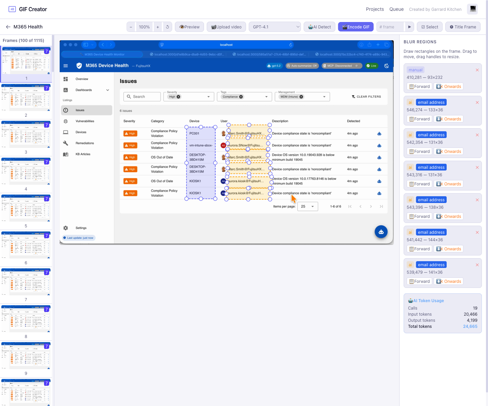Open the GPT-4.1 model dropdown
Viewport: 488px width, 406px height.
(x=274, y=27)
